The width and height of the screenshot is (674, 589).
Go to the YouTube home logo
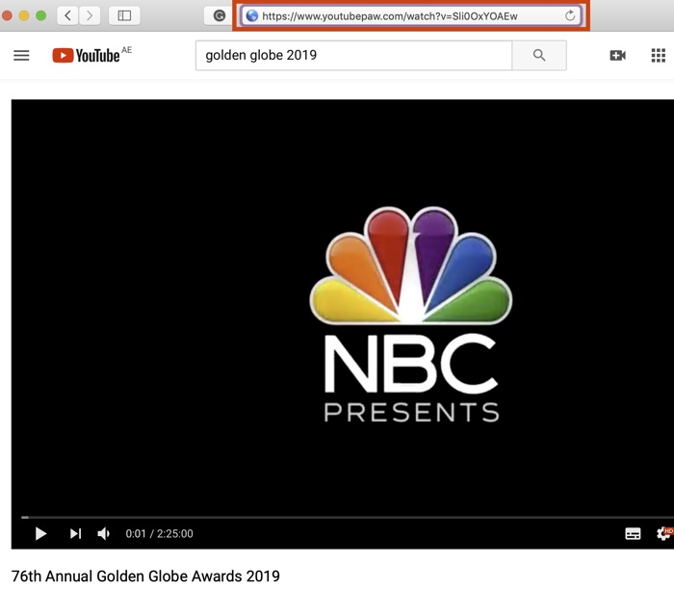pyautogui.click(x=86, y=56)
